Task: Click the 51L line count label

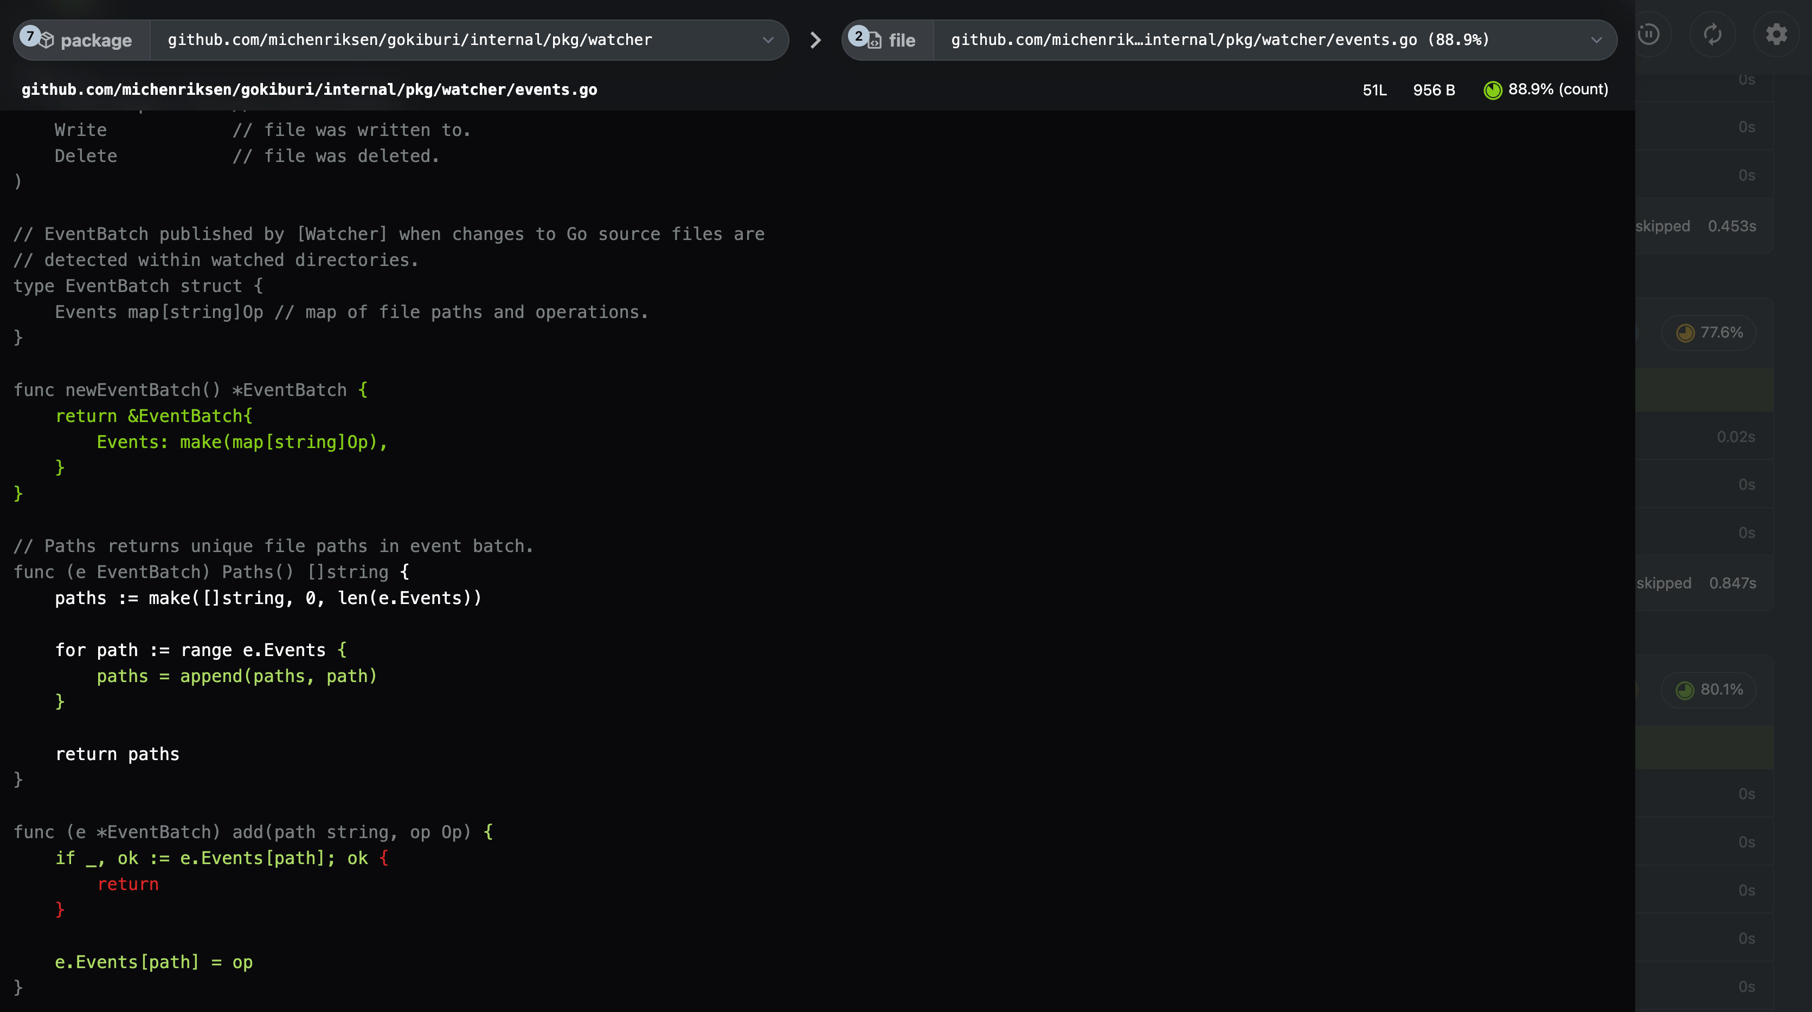Action: (x=1374, y=90)
